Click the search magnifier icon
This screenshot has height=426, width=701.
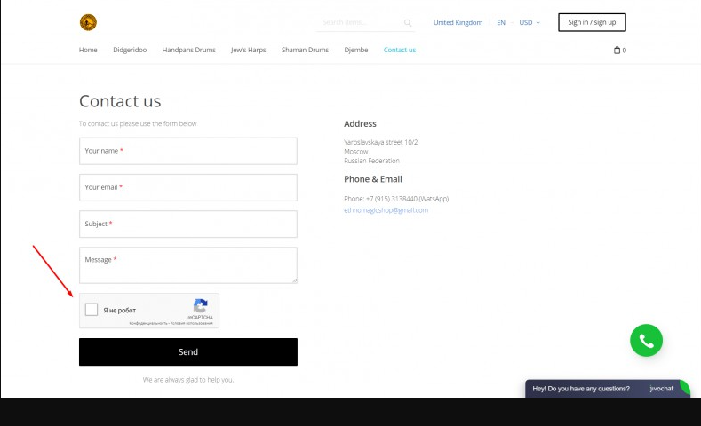click(x=408, y=23)
